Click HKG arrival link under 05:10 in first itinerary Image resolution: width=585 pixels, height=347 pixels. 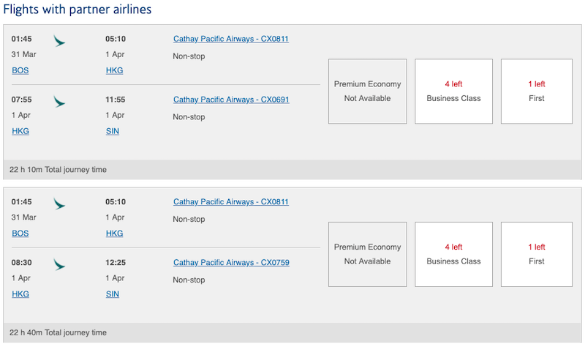[x=114, y=70]
